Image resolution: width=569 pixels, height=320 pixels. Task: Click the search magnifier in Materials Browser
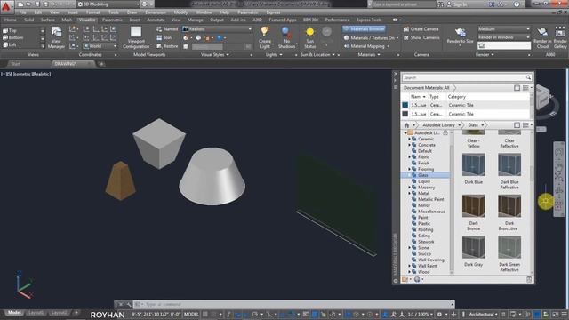(x=528, y=77)
